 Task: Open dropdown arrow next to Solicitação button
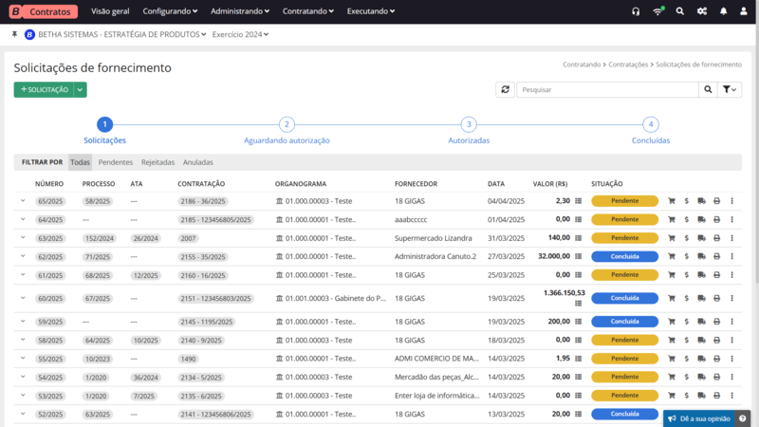(81, 89)
